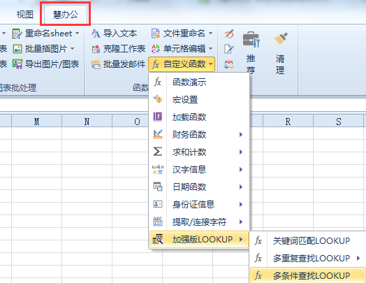This screenshot has height=283, width=366.
Task: Expand the 身份证信息 submenu
Action: 199,204
